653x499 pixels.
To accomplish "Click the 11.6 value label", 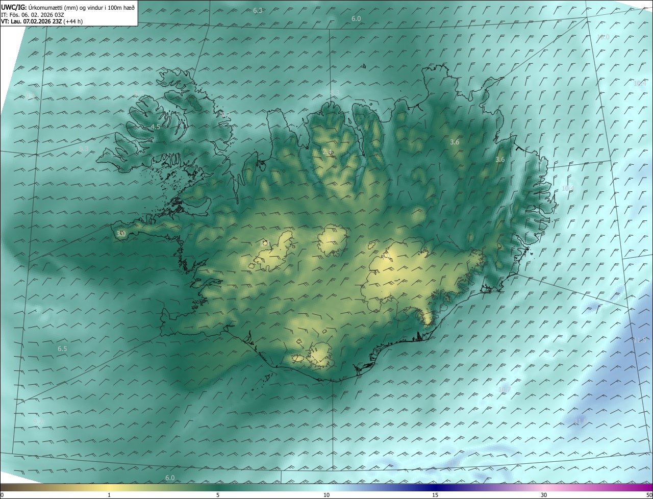I will pos(581,421).
